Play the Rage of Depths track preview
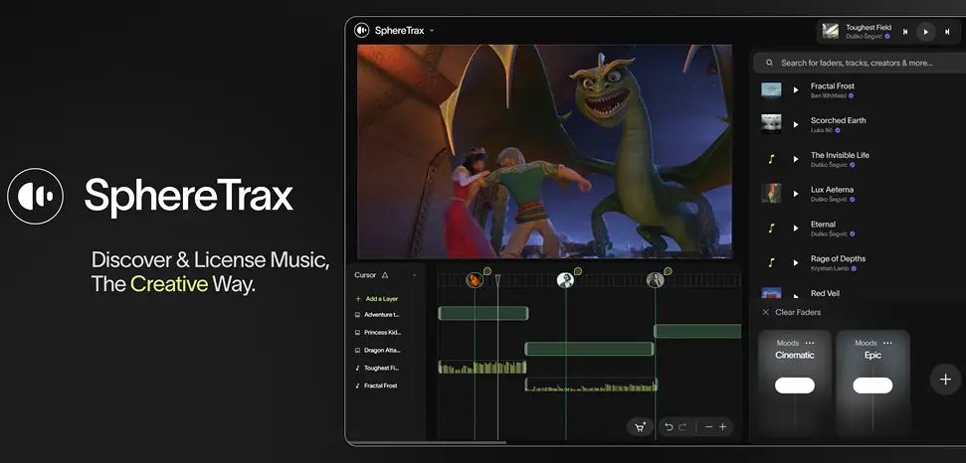Screen dimensions: 966x463 (x=795, y=262)
